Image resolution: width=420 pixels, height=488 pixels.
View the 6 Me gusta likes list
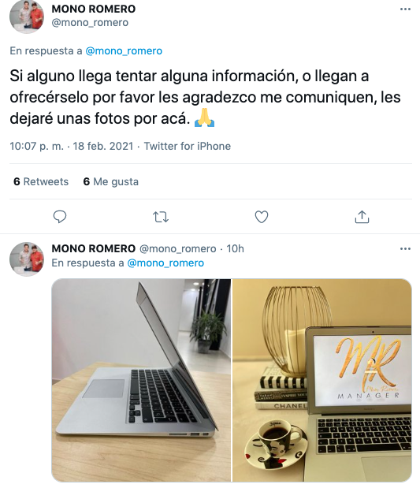click(111, 181)
